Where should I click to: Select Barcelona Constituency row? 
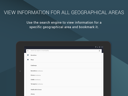pos(64,71)
